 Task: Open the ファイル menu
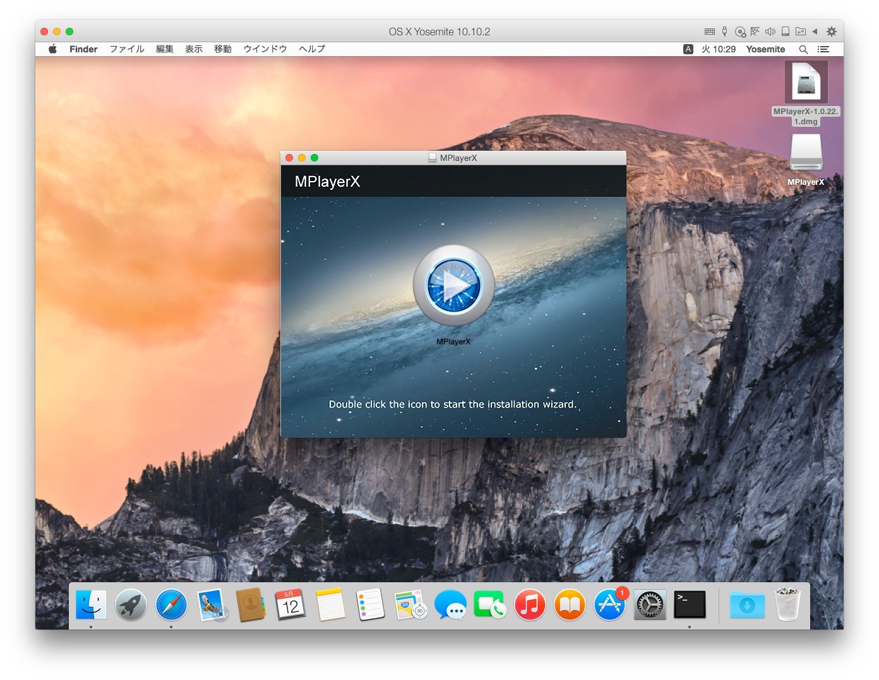tap(127, 49)
